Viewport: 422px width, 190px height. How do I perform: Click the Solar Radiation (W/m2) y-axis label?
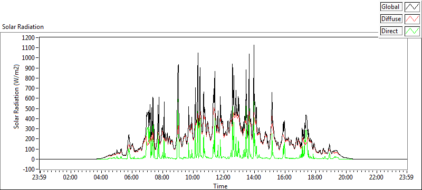click(x=17, y=97)
